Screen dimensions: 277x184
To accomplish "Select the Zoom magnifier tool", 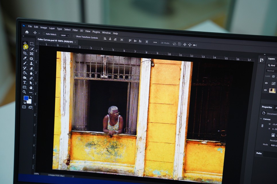I will 24,92.
